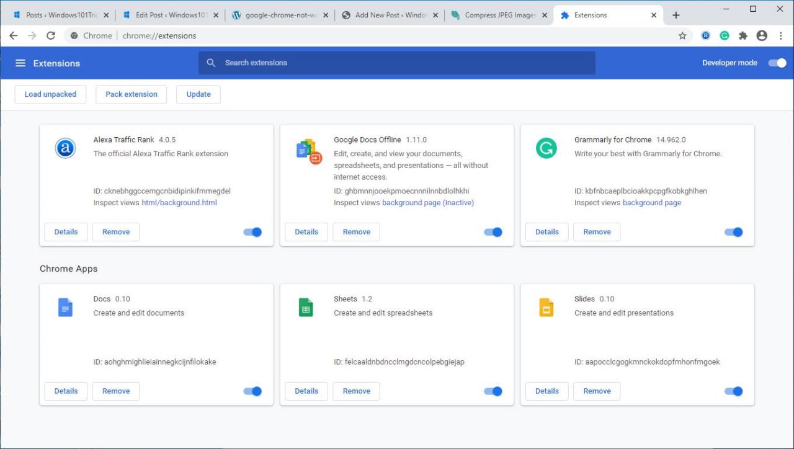This screenshot has height=449, width=794.
Task: Disable the Google Docs Offline extension
Action: (493, 232)
